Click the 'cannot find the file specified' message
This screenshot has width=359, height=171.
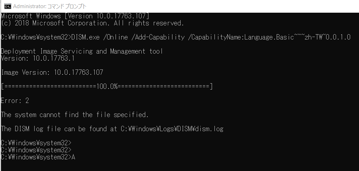point(94,115)
